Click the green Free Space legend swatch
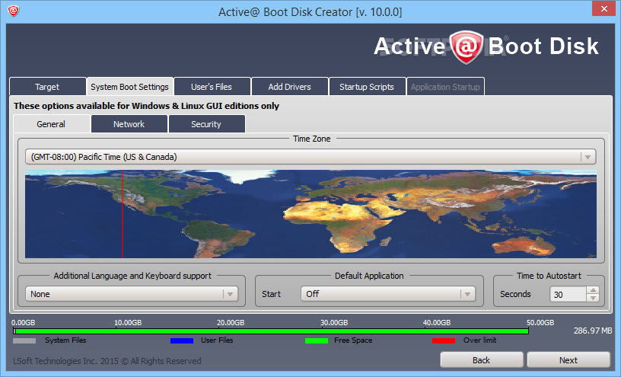 click(317, 340)
